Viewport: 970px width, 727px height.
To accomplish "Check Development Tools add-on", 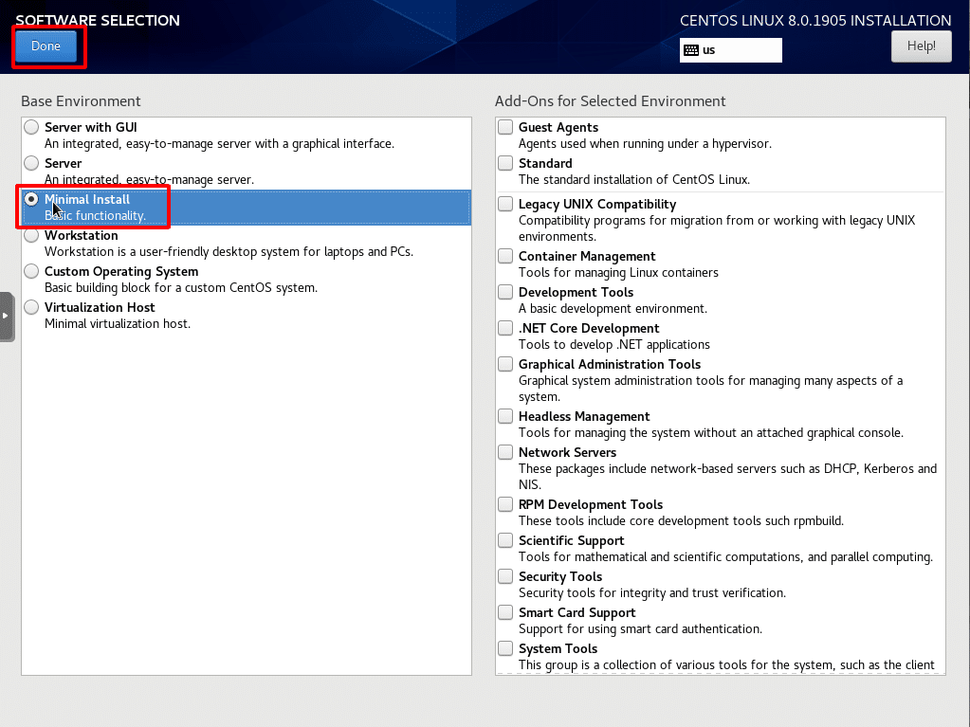I will coord(505,292).
